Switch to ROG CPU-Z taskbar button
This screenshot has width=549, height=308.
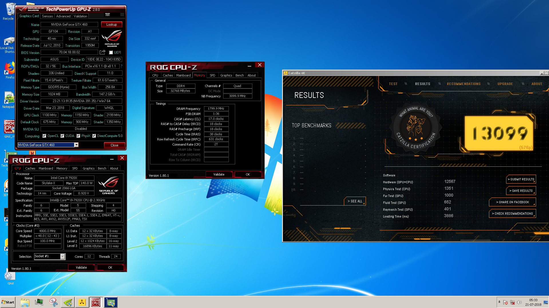tap(96, 302)
